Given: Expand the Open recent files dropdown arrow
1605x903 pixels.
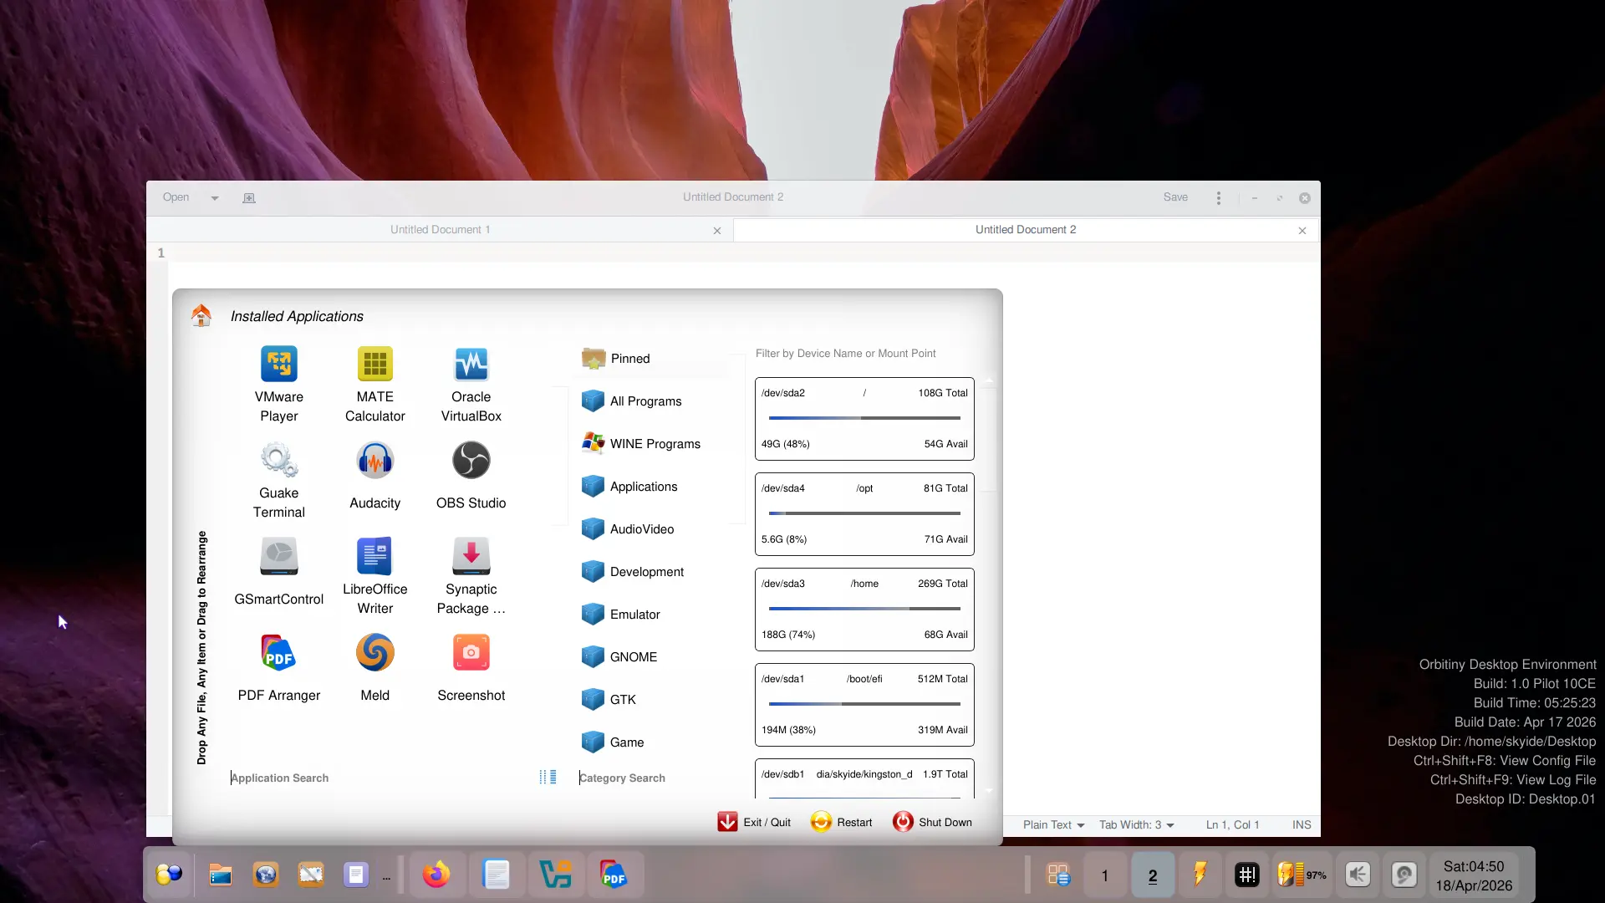Looking at the screenshot, I should [x=215, y=198].
